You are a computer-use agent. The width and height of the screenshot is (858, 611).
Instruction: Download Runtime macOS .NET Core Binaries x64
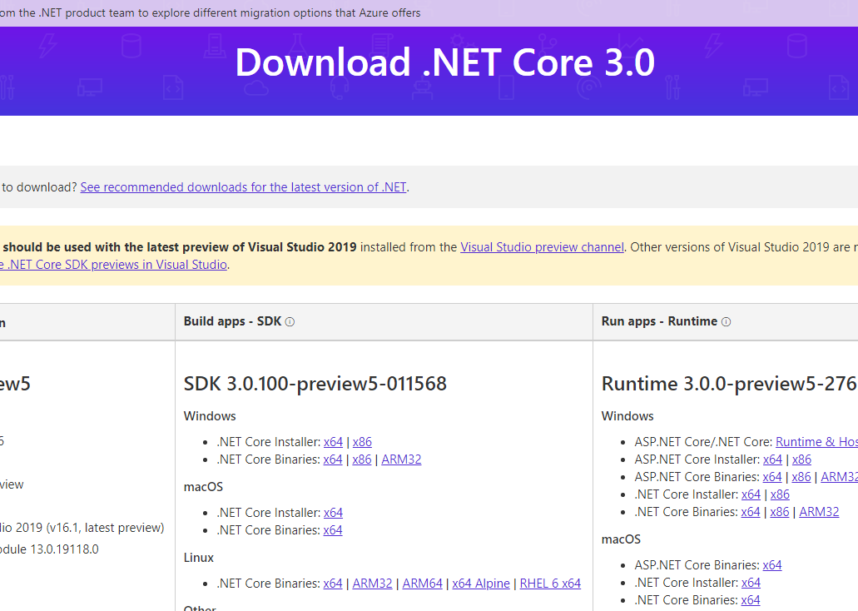[750, 600]
